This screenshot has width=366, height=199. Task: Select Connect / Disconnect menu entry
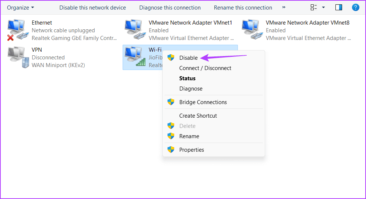[205, 68]
